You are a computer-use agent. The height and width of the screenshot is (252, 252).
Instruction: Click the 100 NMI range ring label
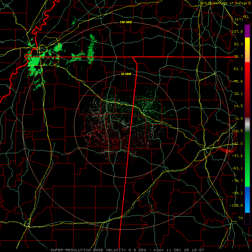click(126, 22)
